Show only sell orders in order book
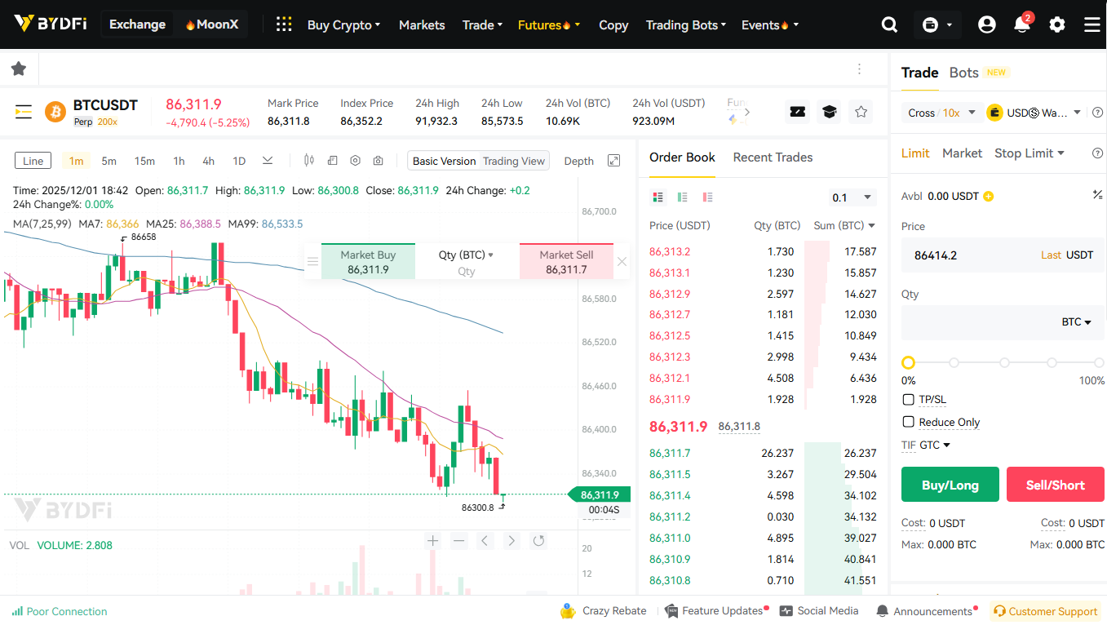1107x625 pixels. (x=707, y=197)
